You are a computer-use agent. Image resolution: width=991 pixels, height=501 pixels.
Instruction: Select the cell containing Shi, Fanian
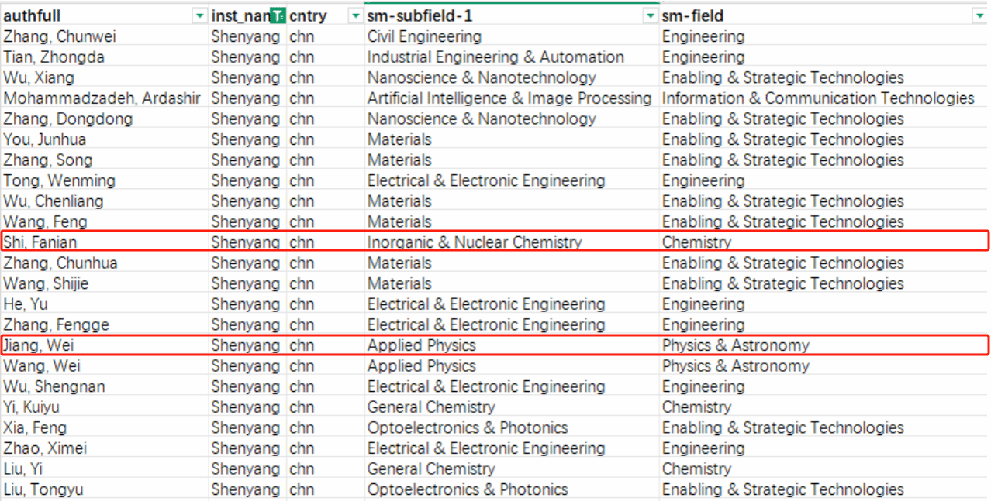click(x=40, y=242)
